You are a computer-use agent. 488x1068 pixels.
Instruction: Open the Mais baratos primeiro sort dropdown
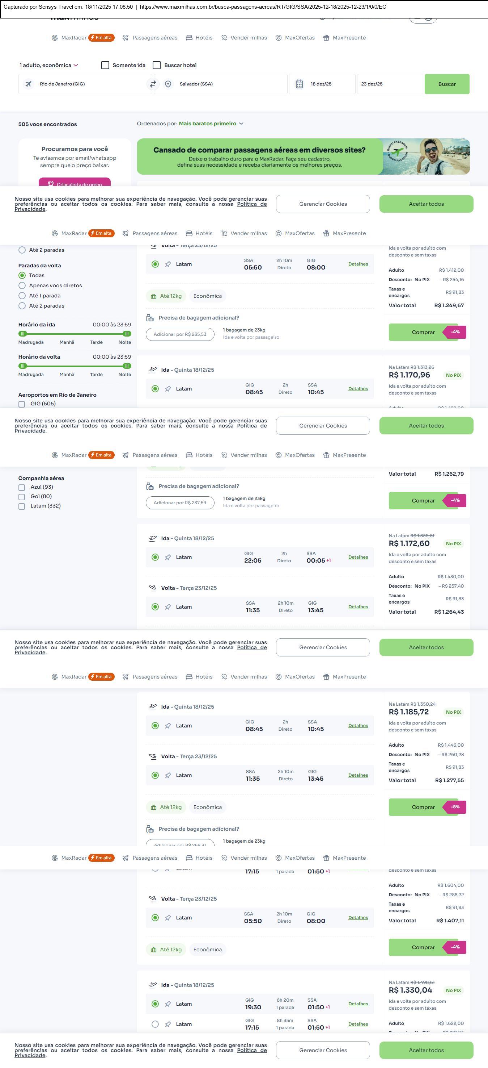click(x=211, y=124)
